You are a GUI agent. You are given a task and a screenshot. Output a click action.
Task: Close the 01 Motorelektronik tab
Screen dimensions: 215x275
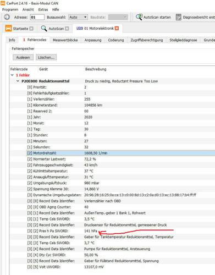(x=117, y=28)
